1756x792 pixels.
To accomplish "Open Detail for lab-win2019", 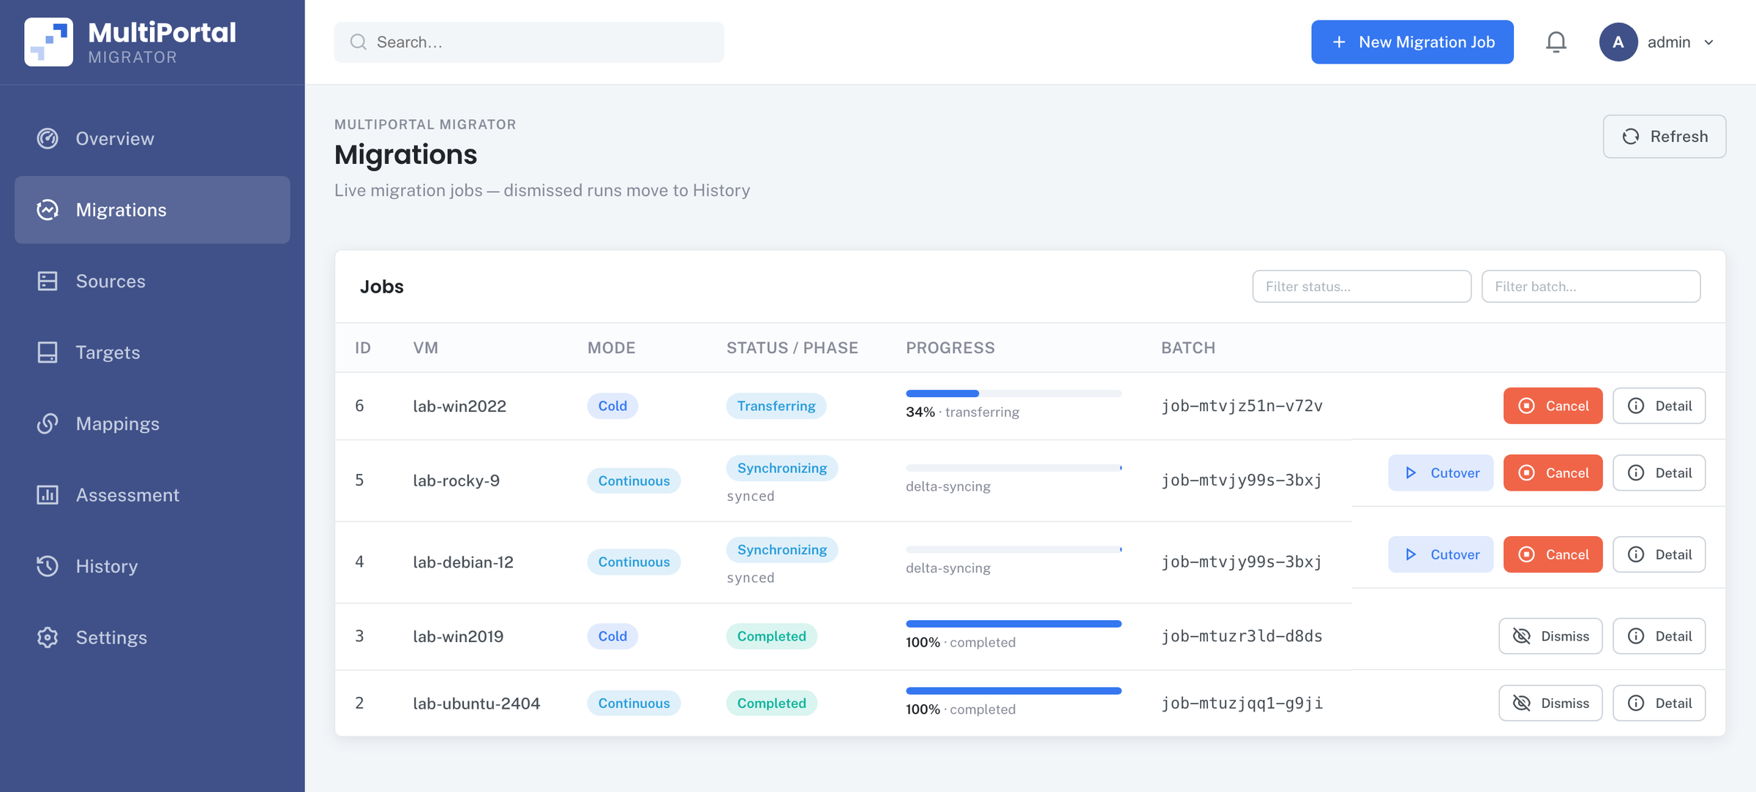I will 1659,636.
